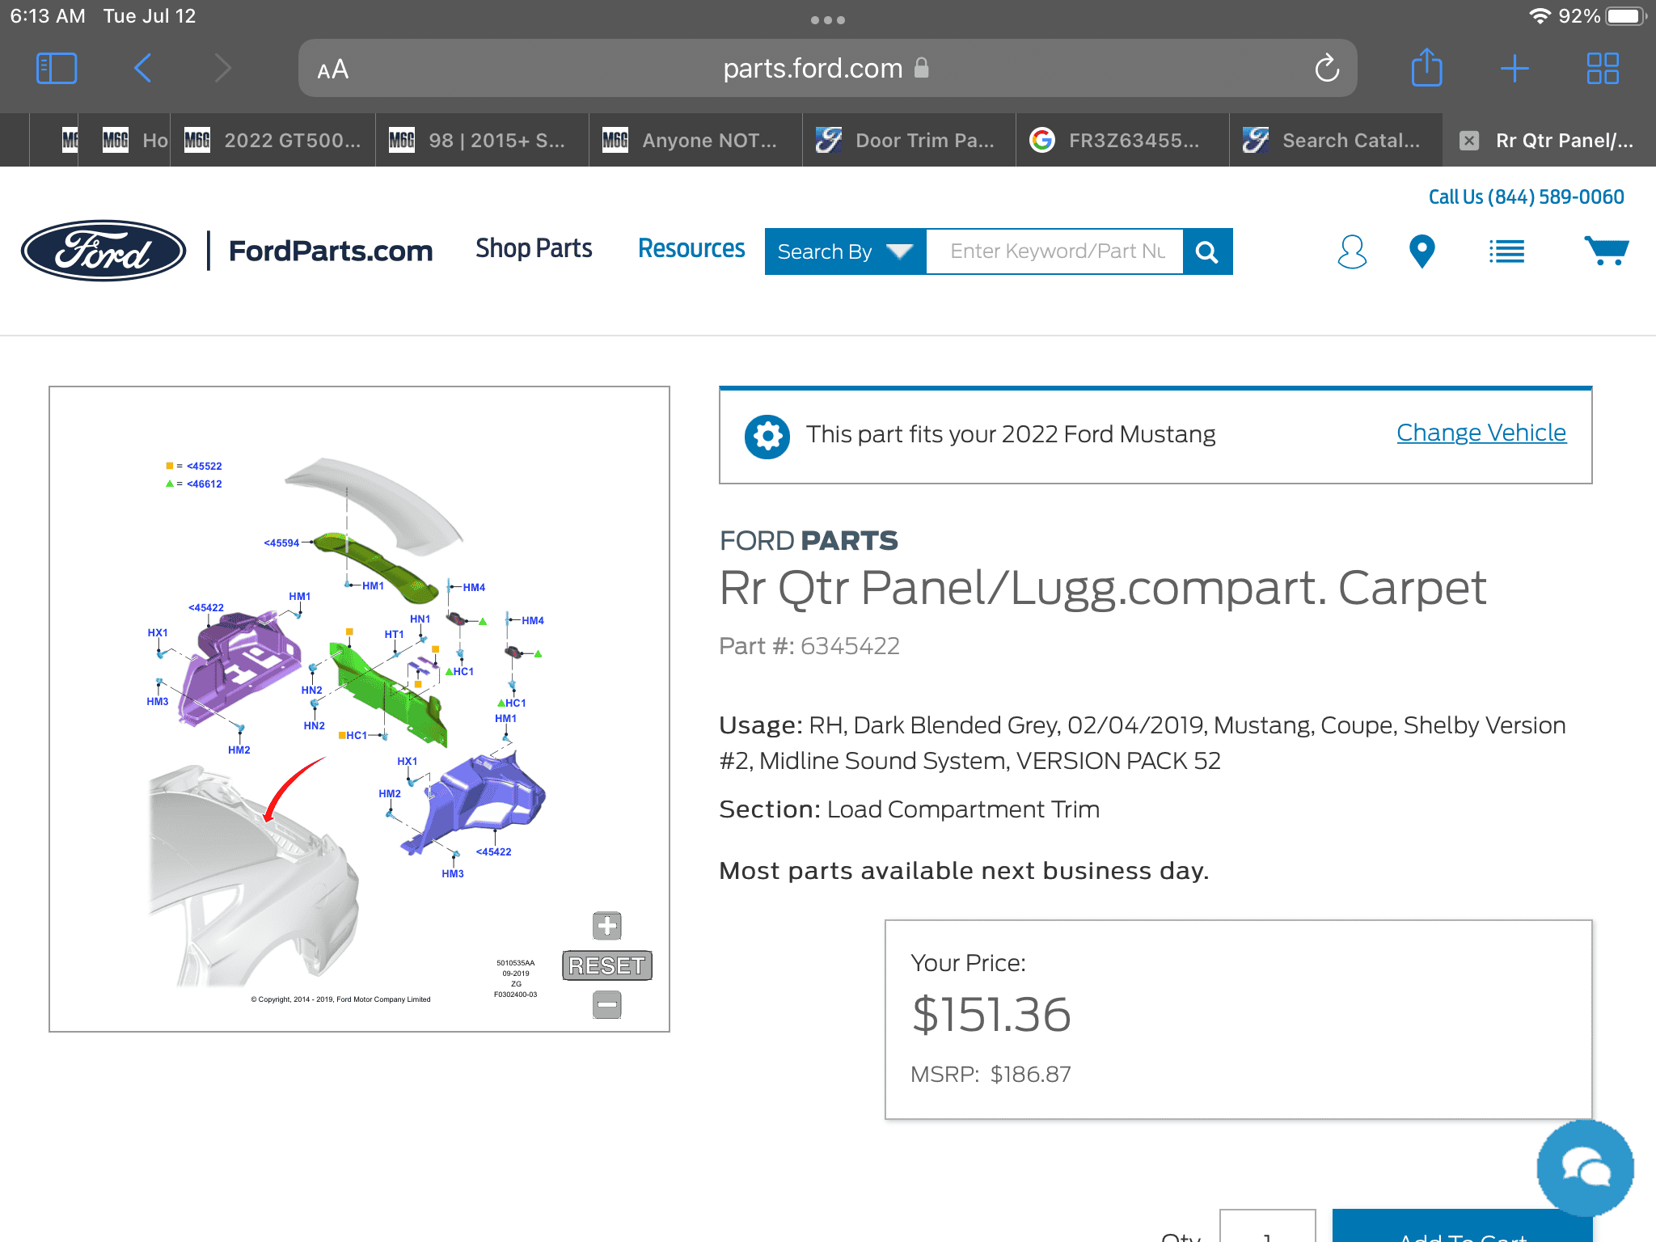
Task: Open the dealer location pin icon
Action: pyautogui.click(x=1422, y=251)
